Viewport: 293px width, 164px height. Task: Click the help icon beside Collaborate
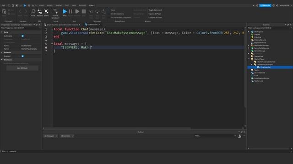(x=274, y=5)
